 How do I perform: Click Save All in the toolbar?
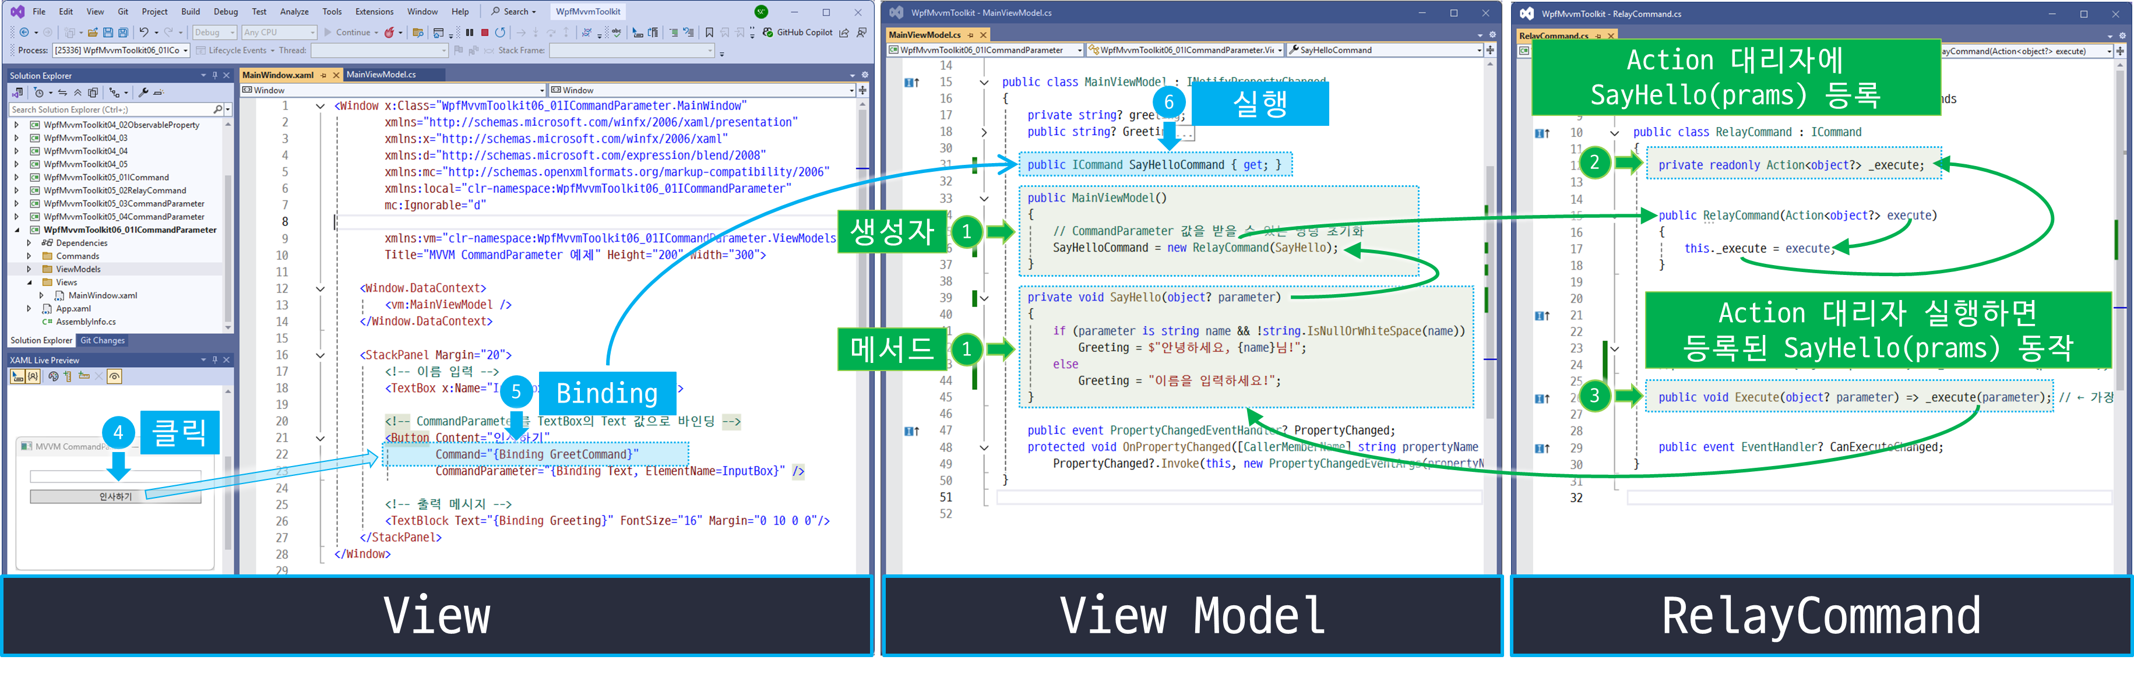(122, 32)
